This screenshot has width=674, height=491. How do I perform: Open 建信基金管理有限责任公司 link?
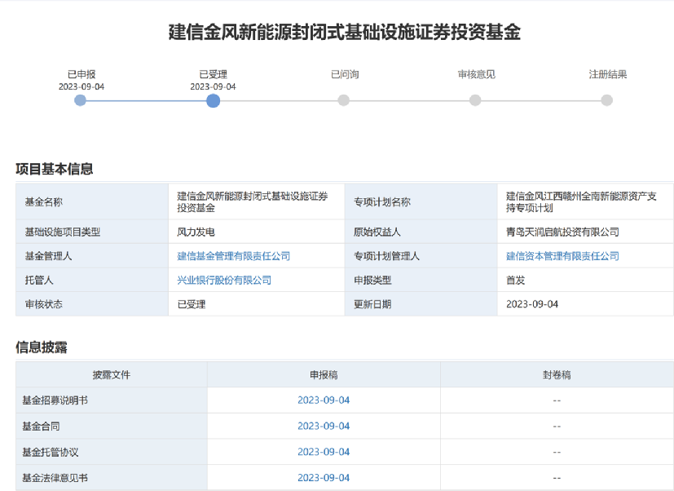233,256
